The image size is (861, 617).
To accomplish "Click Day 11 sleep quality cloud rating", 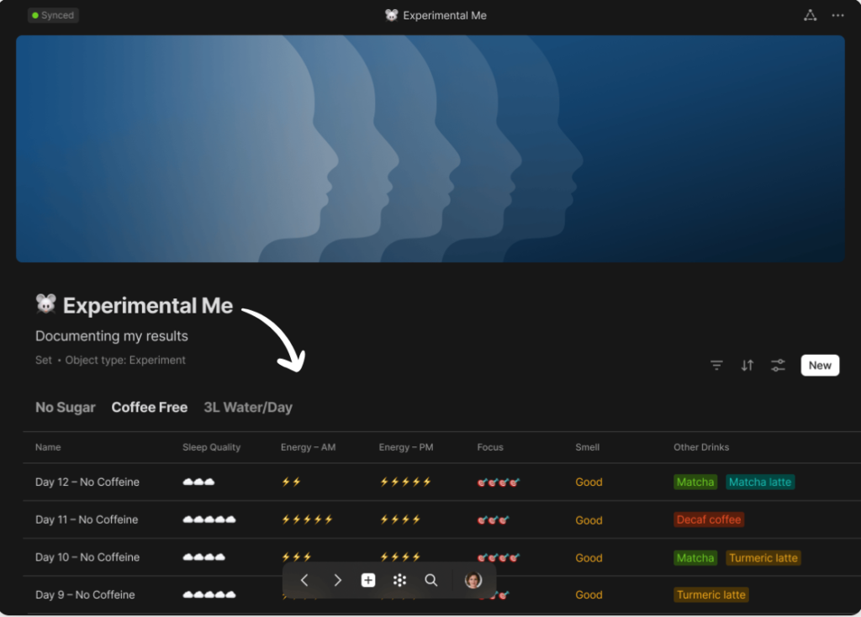I will (209, 519).
